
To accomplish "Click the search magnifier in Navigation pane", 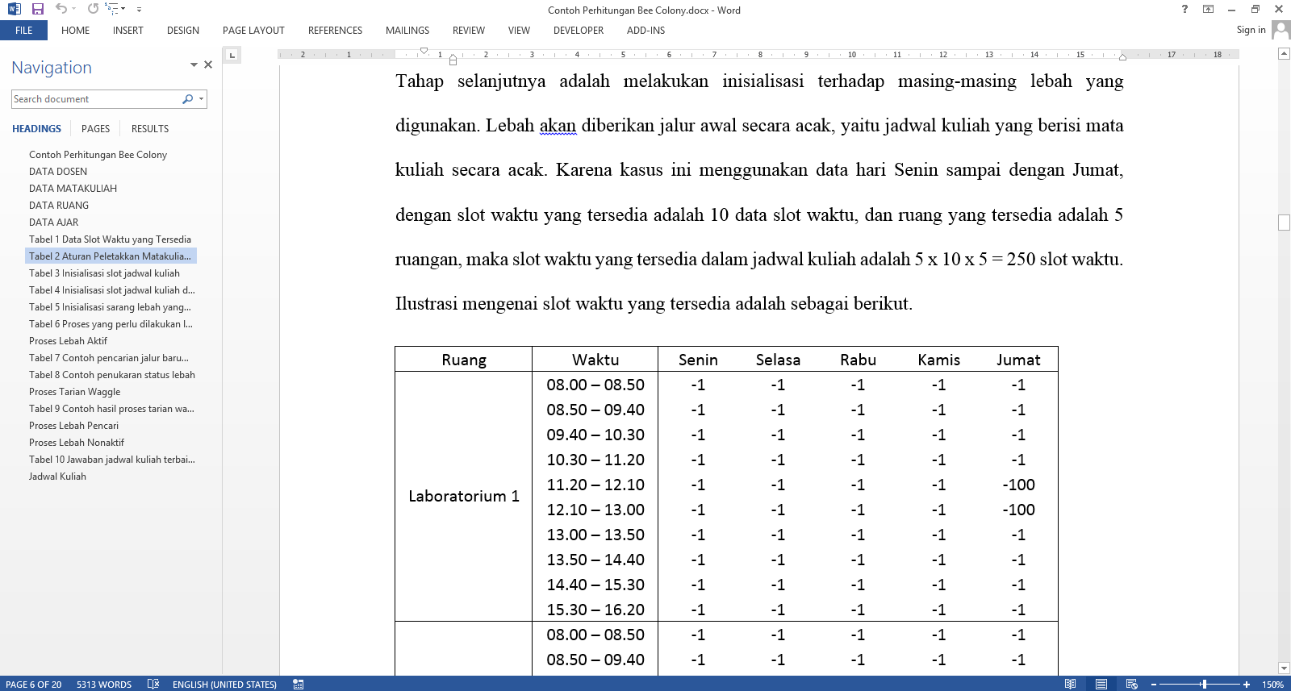I will (x=187, y=99).
